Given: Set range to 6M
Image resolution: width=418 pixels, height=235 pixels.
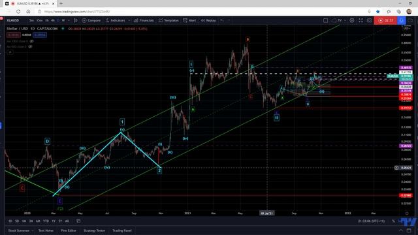Looking at the screenshot, I should (x=38, y=221).
